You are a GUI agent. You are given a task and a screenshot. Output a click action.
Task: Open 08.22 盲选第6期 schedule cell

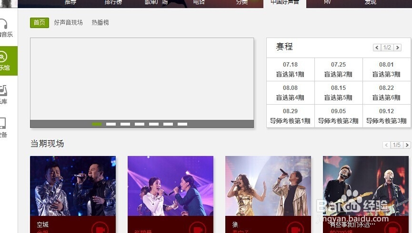click(x=386, y=93)
